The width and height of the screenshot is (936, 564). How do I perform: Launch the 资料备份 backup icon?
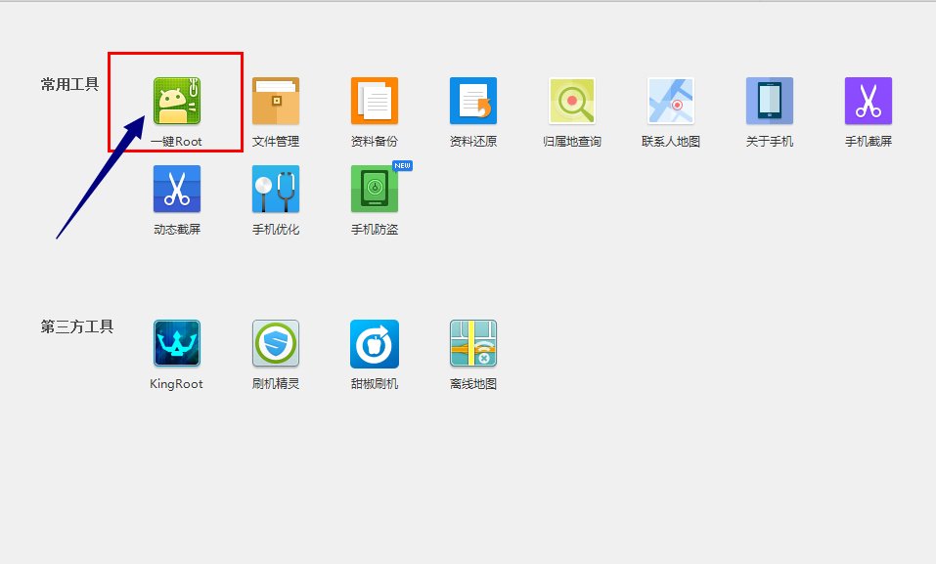tap(375, 101)
